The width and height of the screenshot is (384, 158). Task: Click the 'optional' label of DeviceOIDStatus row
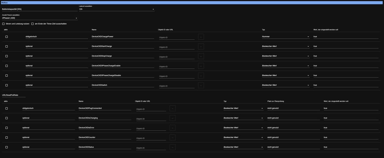[26, 147]
